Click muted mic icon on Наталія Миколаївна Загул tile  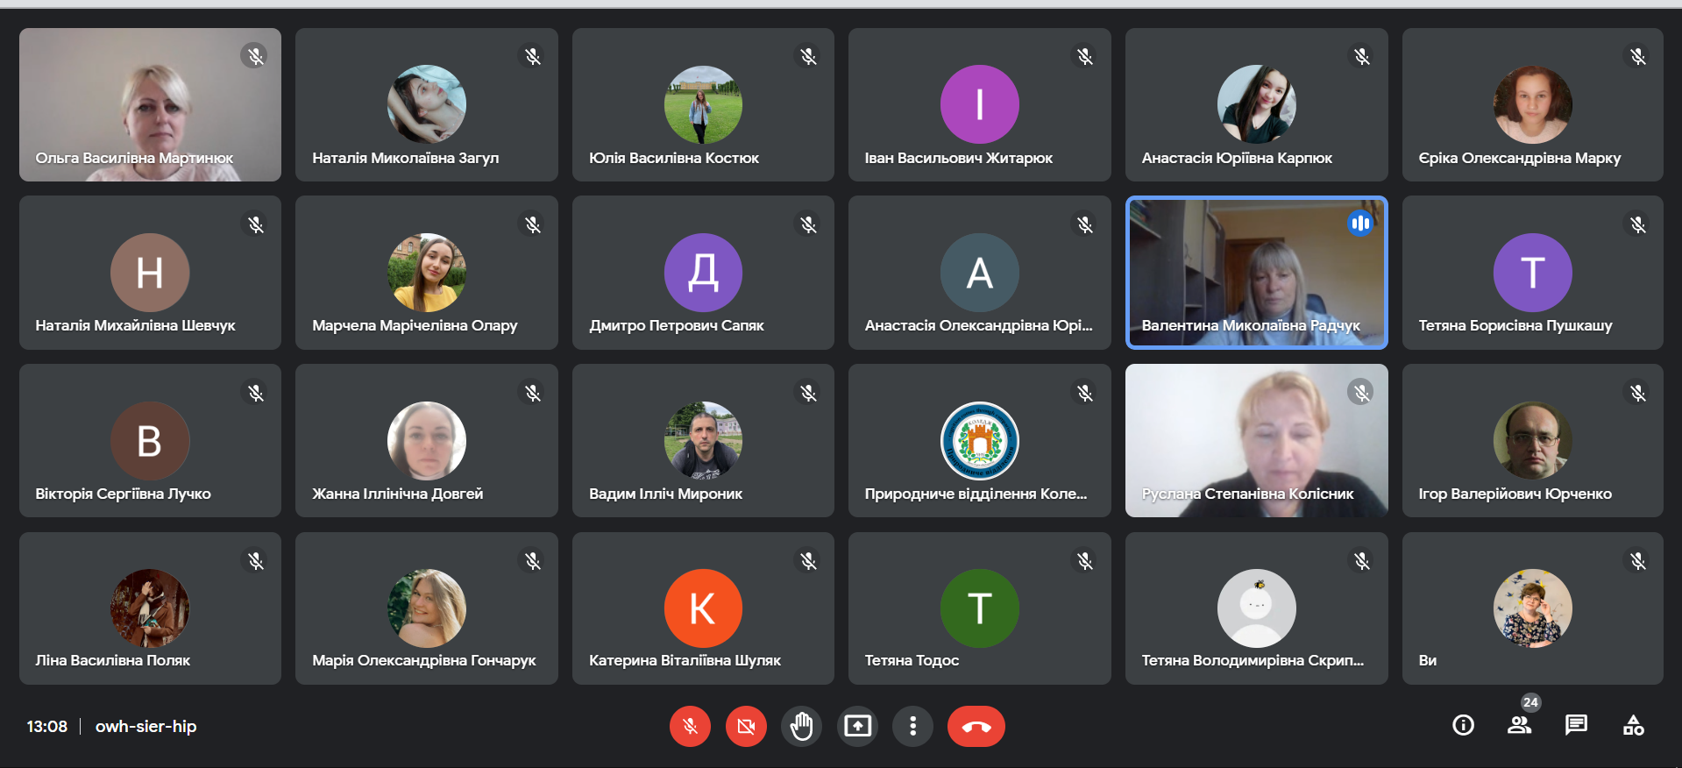(532, 56)
